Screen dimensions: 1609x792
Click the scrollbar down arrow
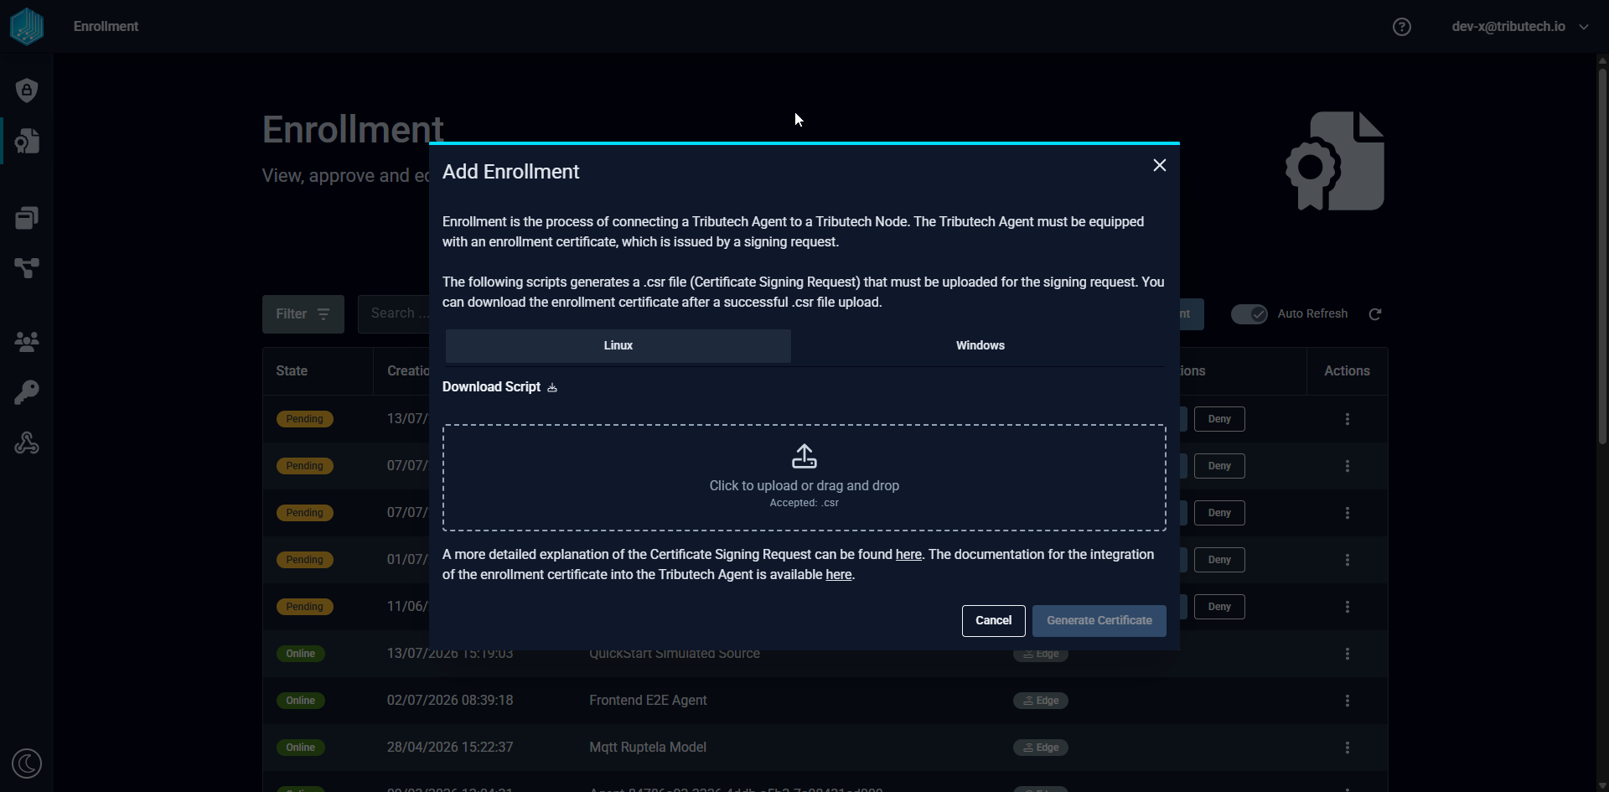(x=1602, y=785)
